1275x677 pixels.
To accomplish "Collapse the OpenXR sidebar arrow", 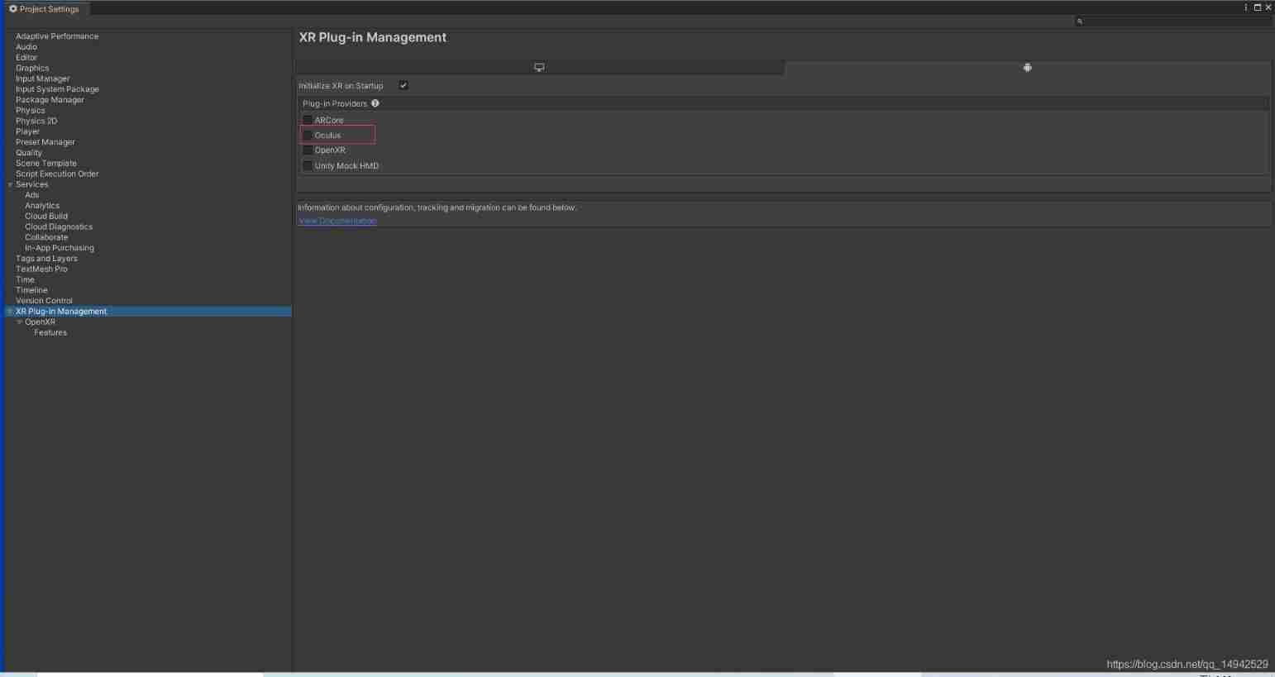I will 20,322.
